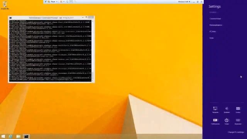Click the VM pause icon in toolbar
The width and height of the screenshot is (247, 139).
(x=61, y=2)
